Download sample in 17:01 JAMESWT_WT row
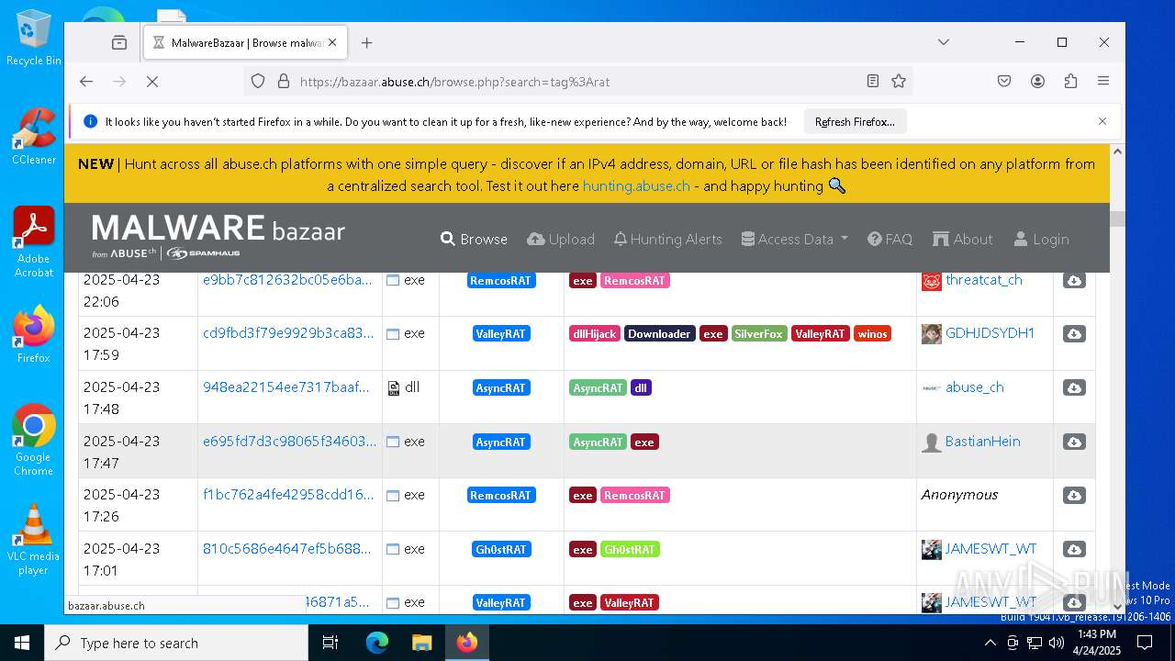 pyautogui.click(x=1074, y=550)
